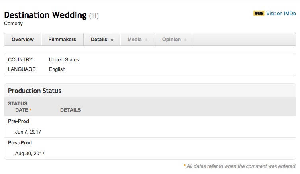
Task: Open the Filmmakers tab
Action: [62, 40]
